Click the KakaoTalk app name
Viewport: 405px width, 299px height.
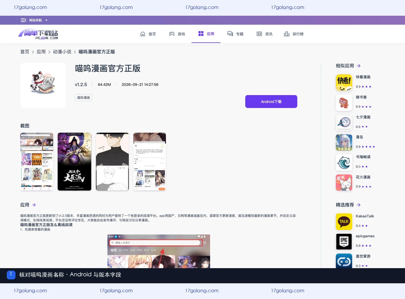365,216
